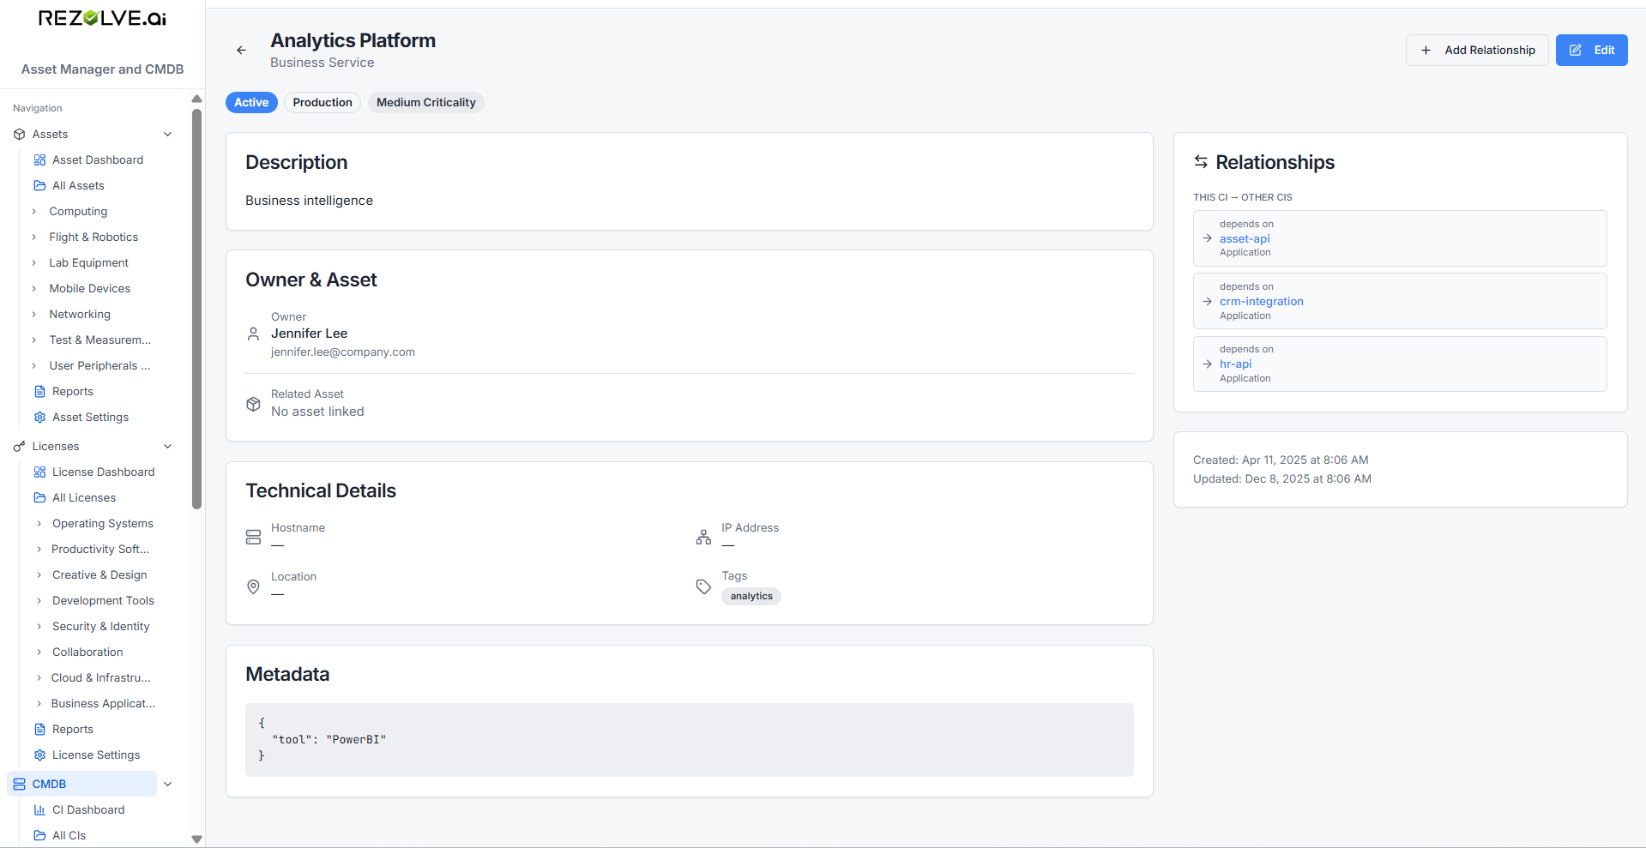Image resolution: width=1646 pixels, height=848 pixels.
Task: Click the arrow icon beside asset-api
Action: pyautogui.click(x=1207, y=238)
